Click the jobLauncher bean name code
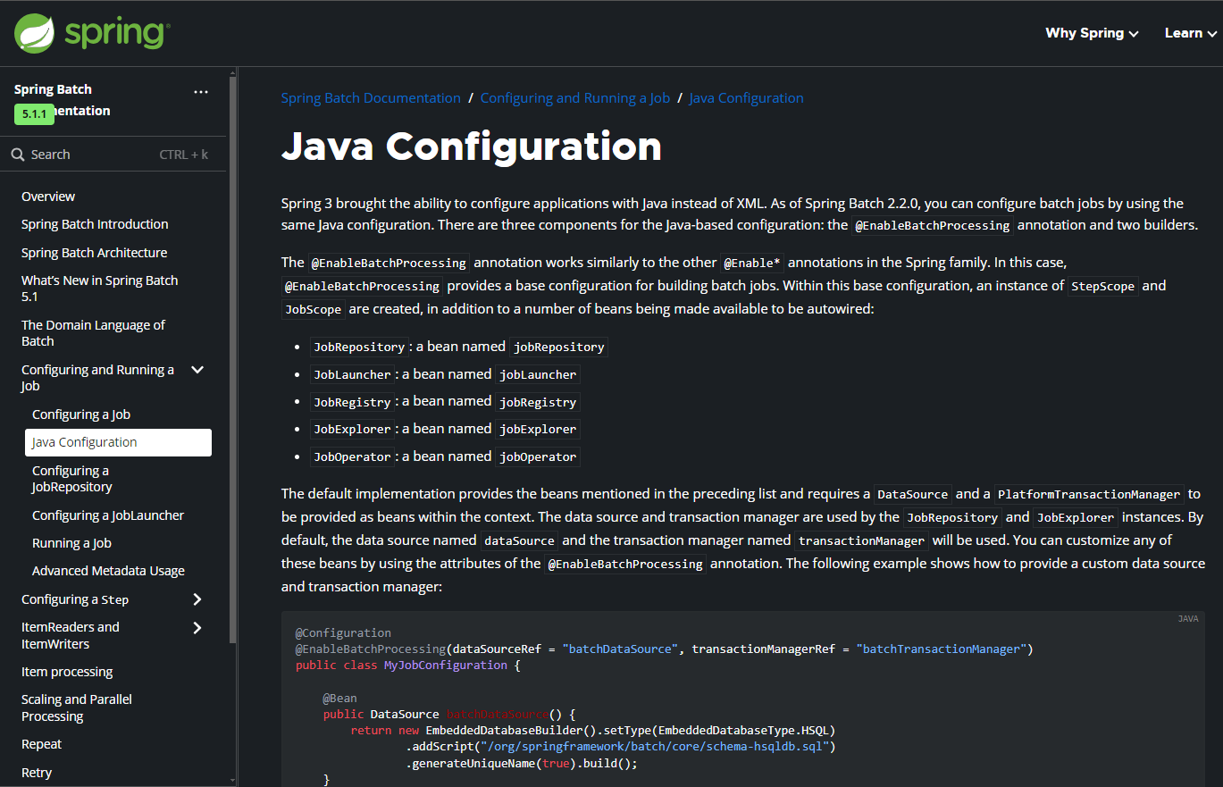This screenshot has width=1223, height=787. pos(538,374)
